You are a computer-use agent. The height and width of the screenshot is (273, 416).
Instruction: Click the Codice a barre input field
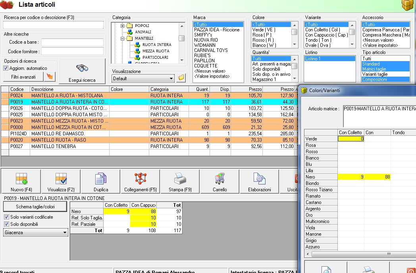[73, 42]
